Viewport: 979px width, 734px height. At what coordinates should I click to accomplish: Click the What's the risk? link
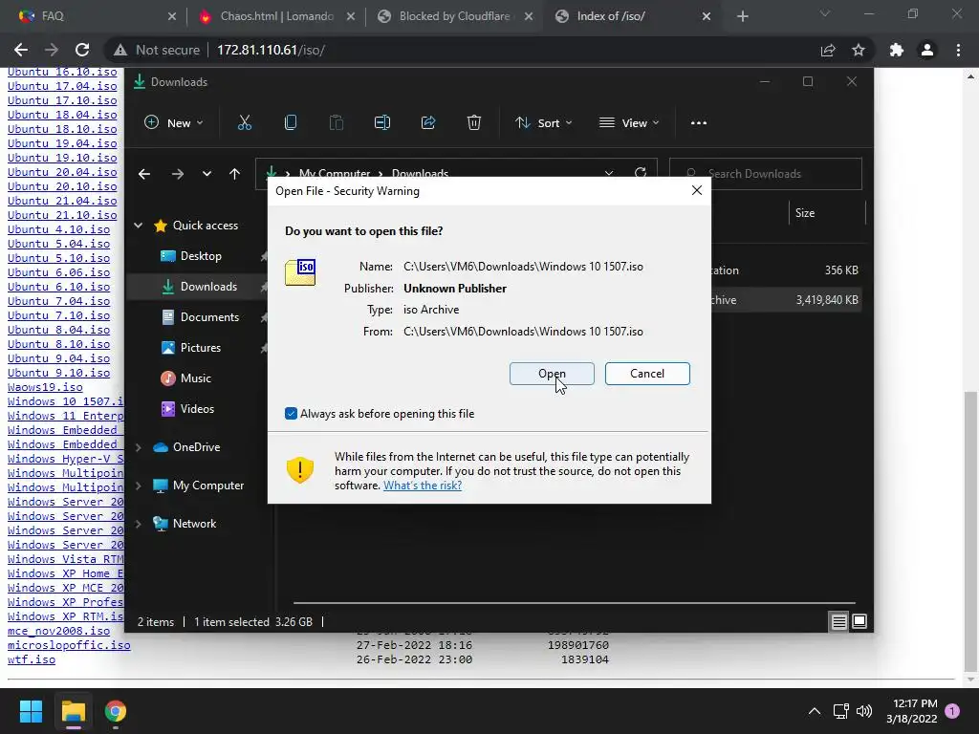(423, 486)
